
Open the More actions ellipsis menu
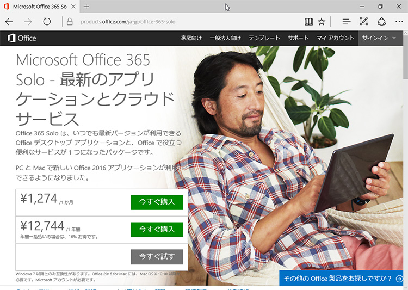pos(399,22)
